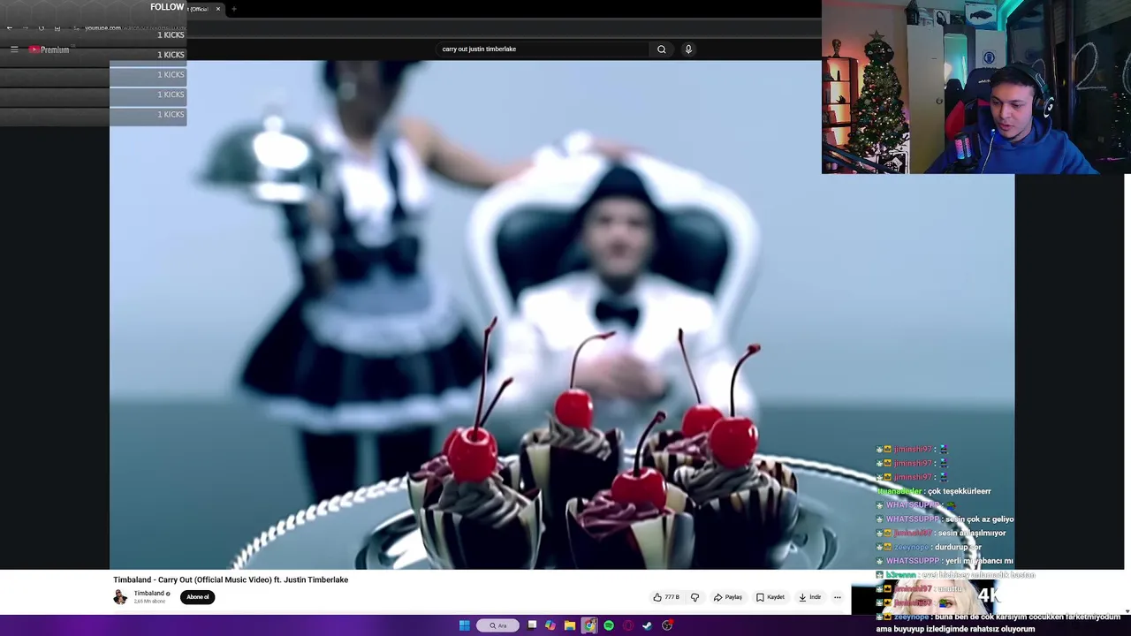1131x636 pixels.
Task: Go back with the browser back arrow
Action: 10,28
